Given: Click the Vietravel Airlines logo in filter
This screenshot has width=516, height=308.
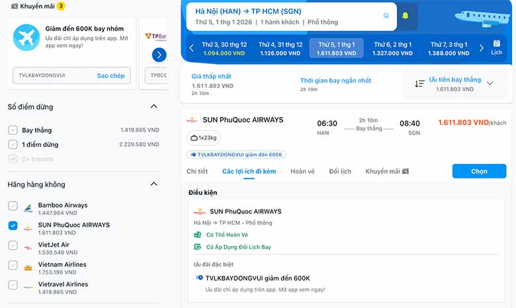Looking at the screenshot, I should click(28, 288).
